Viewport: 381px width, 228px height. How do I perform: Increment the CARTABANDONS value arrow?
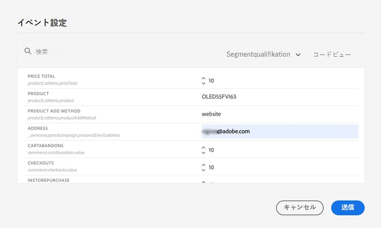[x=204, y=147]
